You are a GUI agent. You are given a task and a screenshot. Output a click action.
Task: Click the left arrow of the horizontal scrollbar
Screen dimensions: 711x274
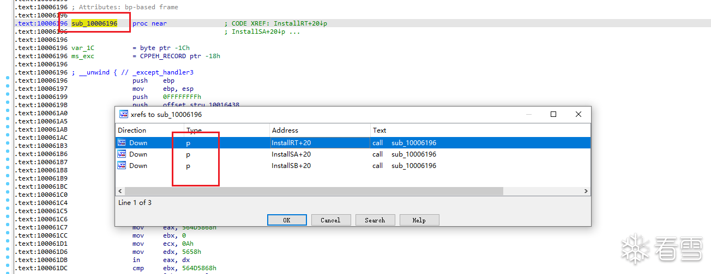pyautogui.click(x=120, y=191)
